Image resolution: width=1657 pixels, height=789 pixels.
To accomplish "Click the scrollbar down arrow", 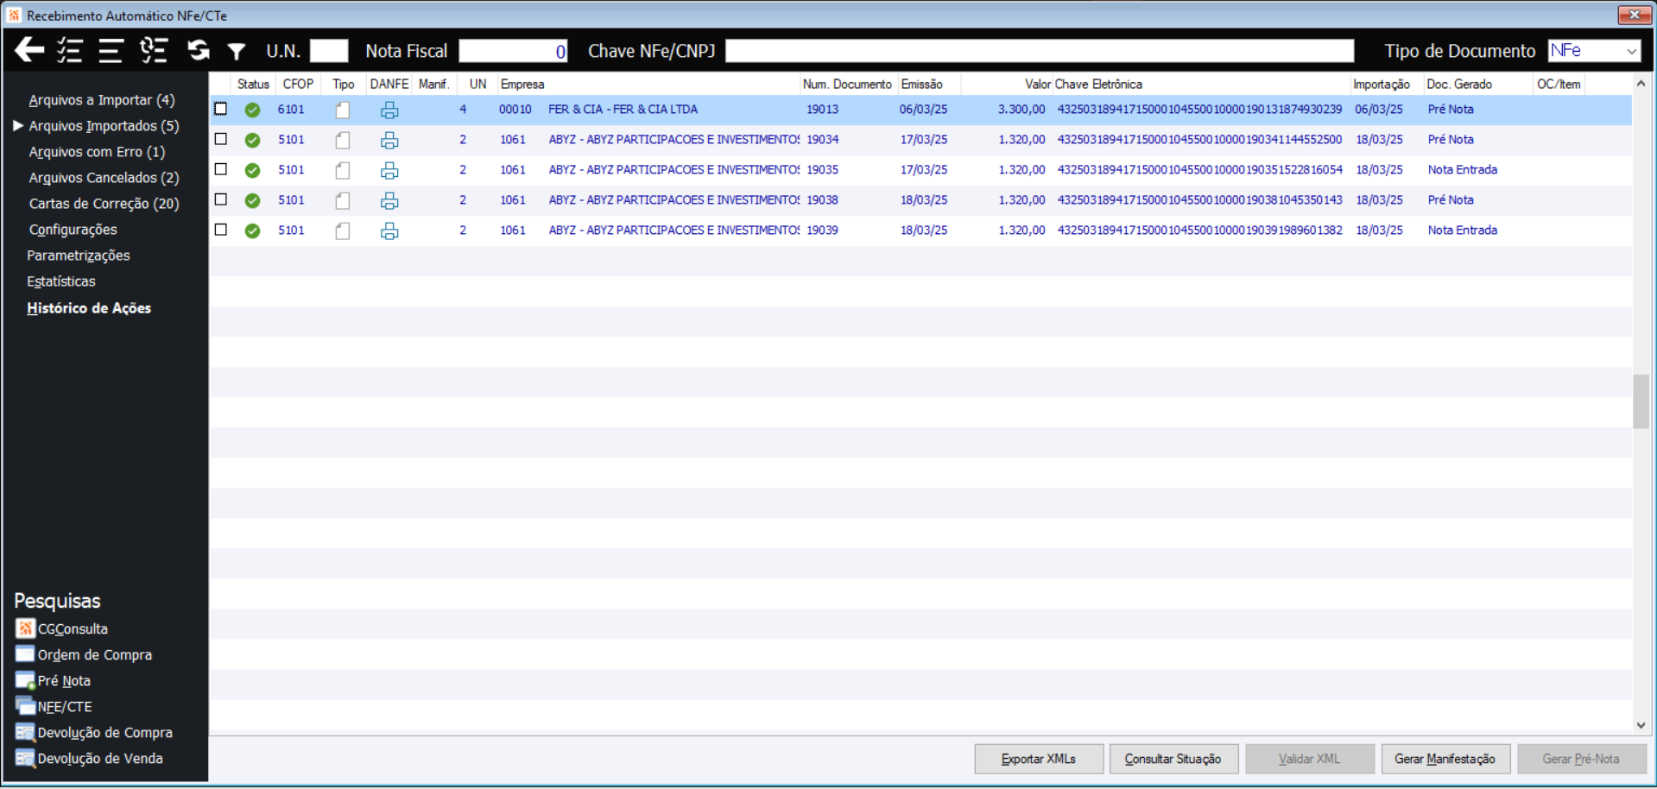I will [x=1641, y=725].
